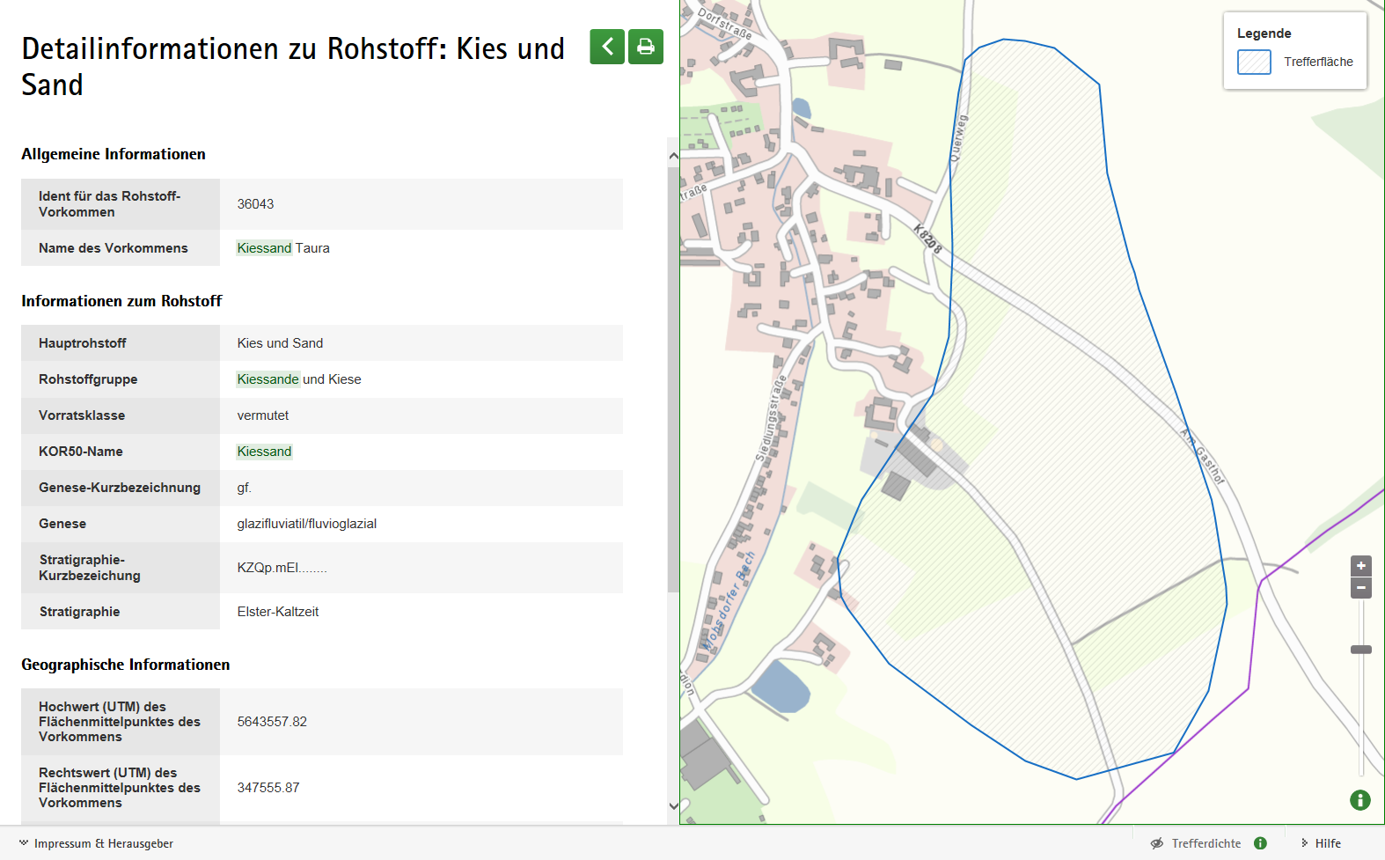Click the Allgemeine Informationen heading
Screen dimensions: 1385x860
tap(114, 154)
